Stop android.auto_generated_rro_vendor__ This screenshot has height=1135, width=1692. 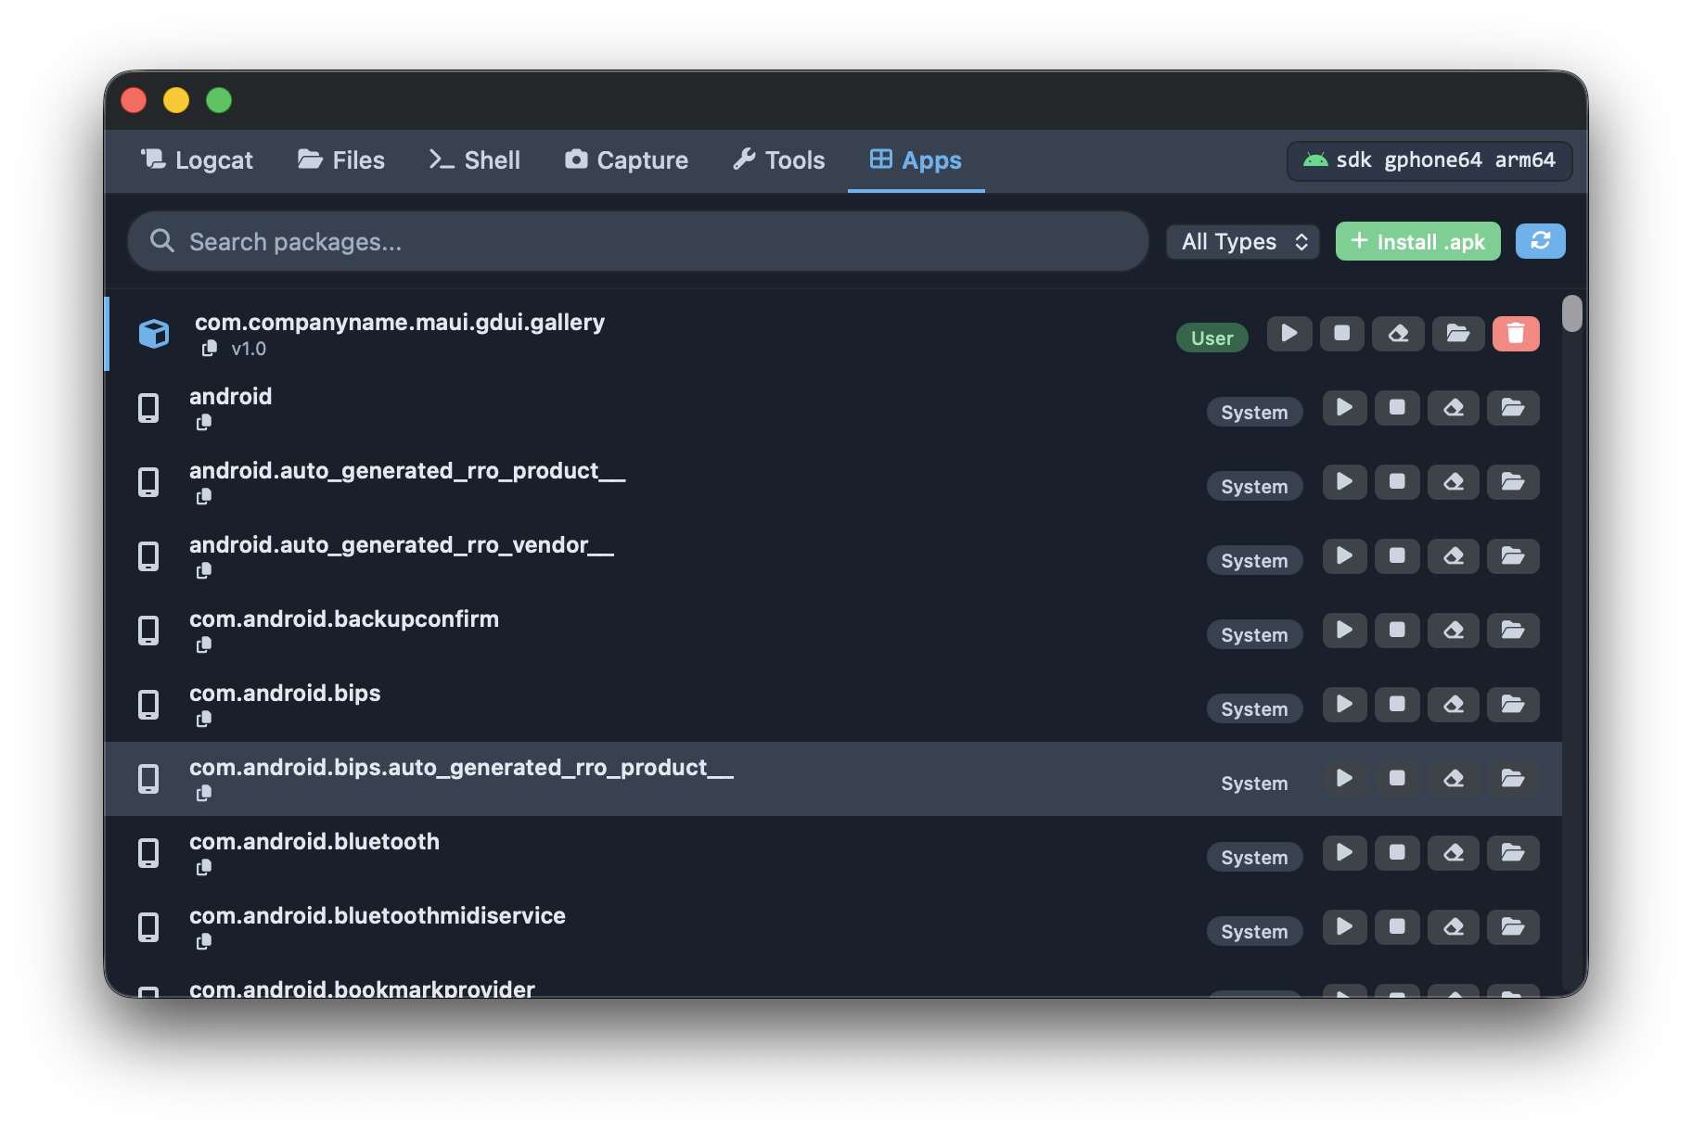1397,556
